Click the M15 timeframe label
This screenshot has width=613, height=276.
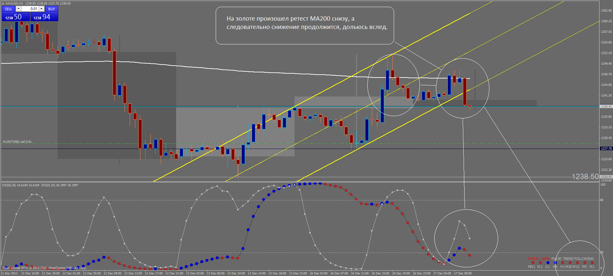[576, 267]
